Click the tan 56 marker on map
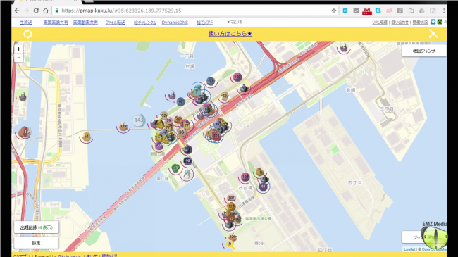The height and width of the screenshot is (257, 458). coord(182,132)
